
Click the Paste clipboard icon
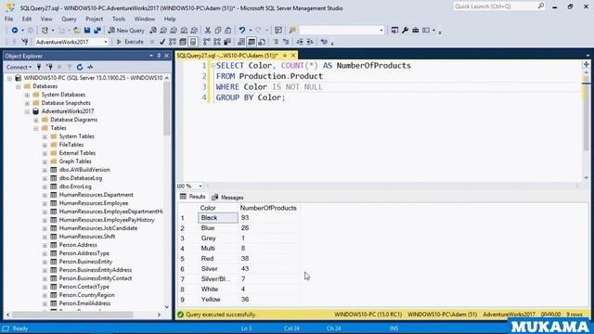click(x=228, y=31)
